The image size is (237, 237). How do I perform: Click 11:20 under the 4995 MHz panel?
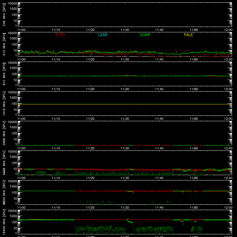tap(90, 178)
